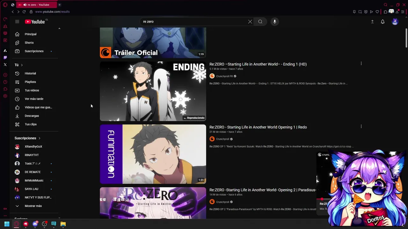The image size is (408, 229).
Task: Open OBS Studio from the taskbar
Action: 44,224
